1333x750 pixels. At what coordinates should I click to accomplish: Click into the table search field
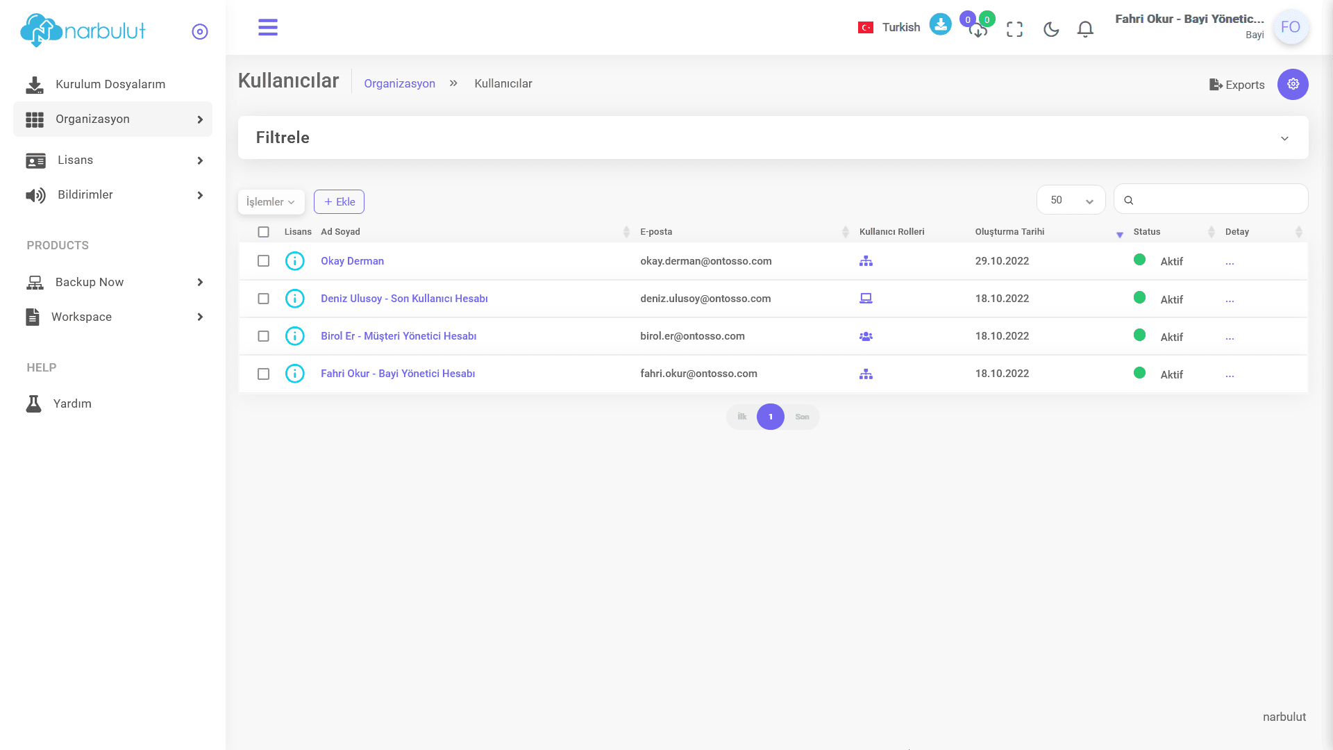click(x=1211, y=199)
